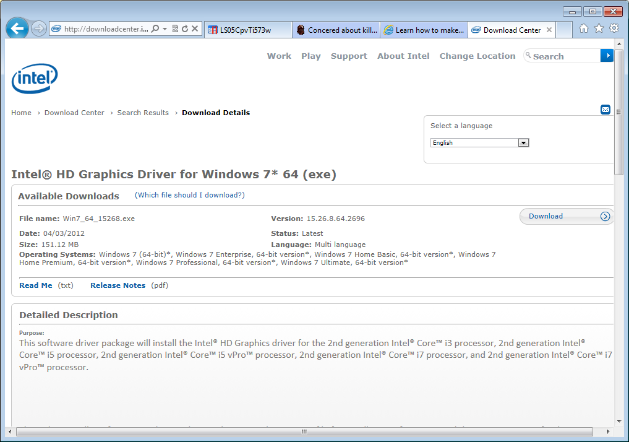Click the browser Forward arrow button
629x442 pixels.
point(39,29)
